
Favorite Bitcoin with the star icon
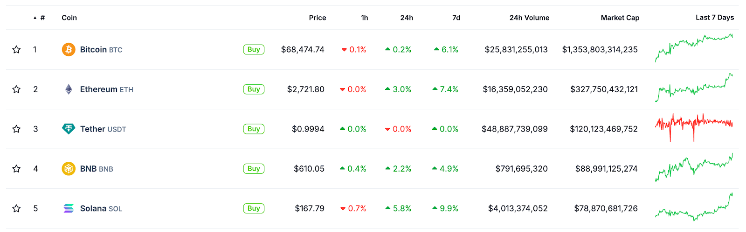(x=16, y=49)
